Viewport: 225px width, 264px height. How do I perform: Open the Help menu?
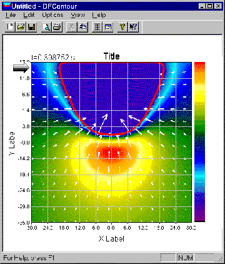coord(99,15)
